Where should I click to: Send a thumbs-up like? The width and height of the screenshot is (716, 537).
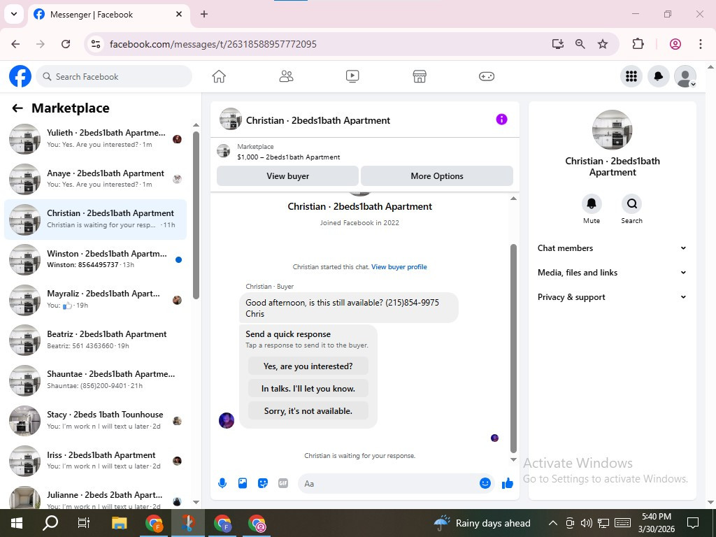[x=508, y=483]
